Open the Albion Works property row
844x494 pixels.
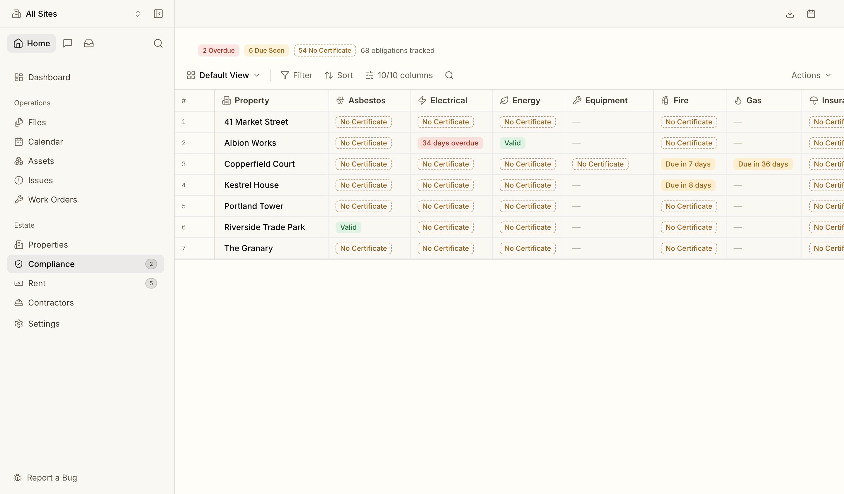point(250,143)
